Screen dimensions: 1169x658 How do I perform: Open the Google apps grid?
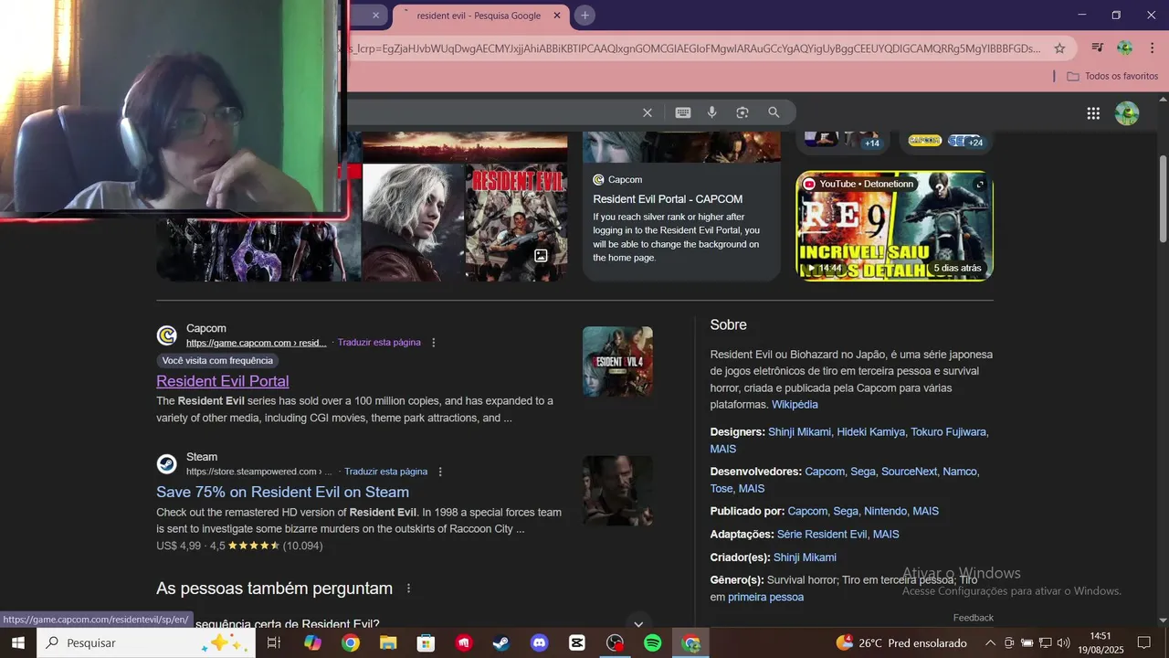coord(1093,113)
